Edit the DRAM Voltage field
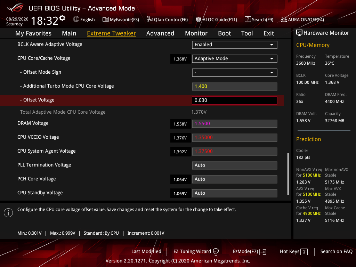 pos(235,124)
